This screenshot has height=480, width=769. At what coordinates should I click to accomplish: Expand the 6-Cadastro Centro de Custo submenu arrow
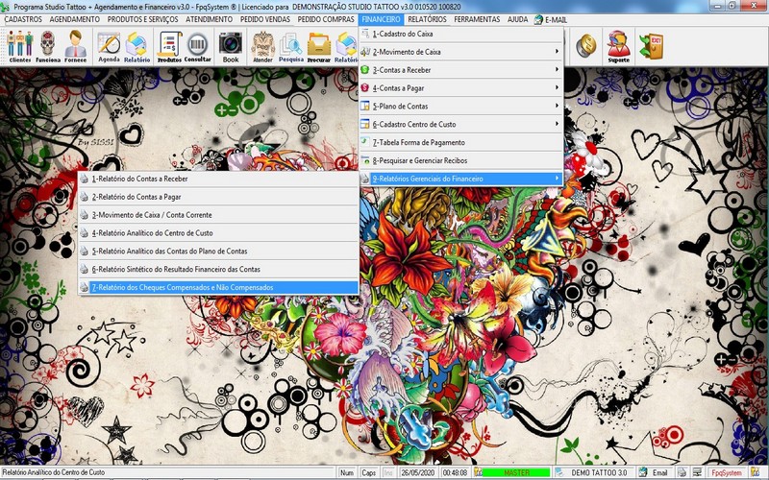[557, 124]
